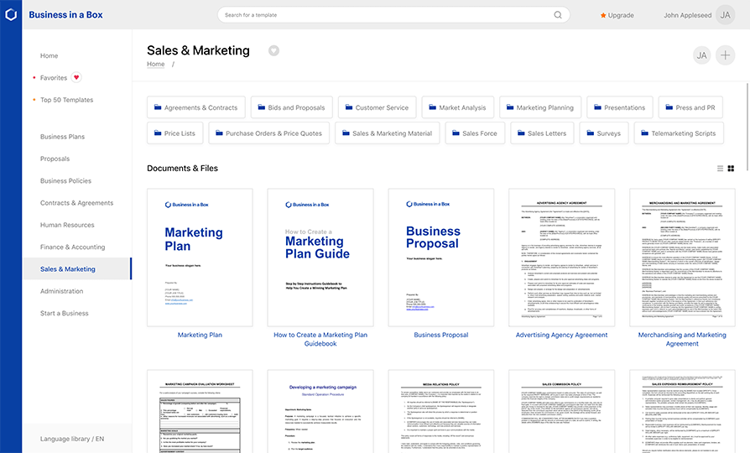The width and height of the screenshot is (750, 453).
Task: Open Language library / EN selector
Action: point(72,439)
